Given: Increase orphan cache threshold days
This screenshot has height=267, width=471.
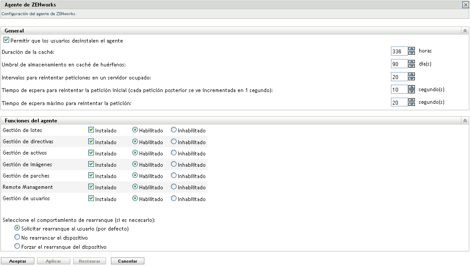Looking at the screenshot, I should tap(411, 62).
